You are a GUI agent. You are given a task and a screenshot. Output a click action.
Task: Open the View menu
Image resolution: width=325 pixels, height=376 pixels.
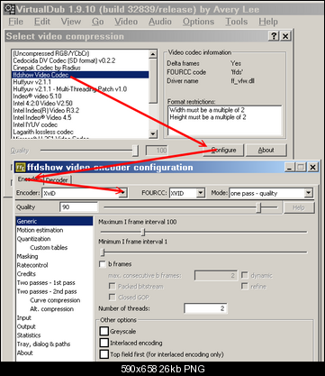click(71, 22)
